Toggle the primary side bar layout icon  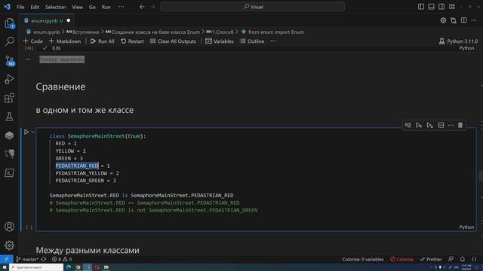[x=421, y=7]
